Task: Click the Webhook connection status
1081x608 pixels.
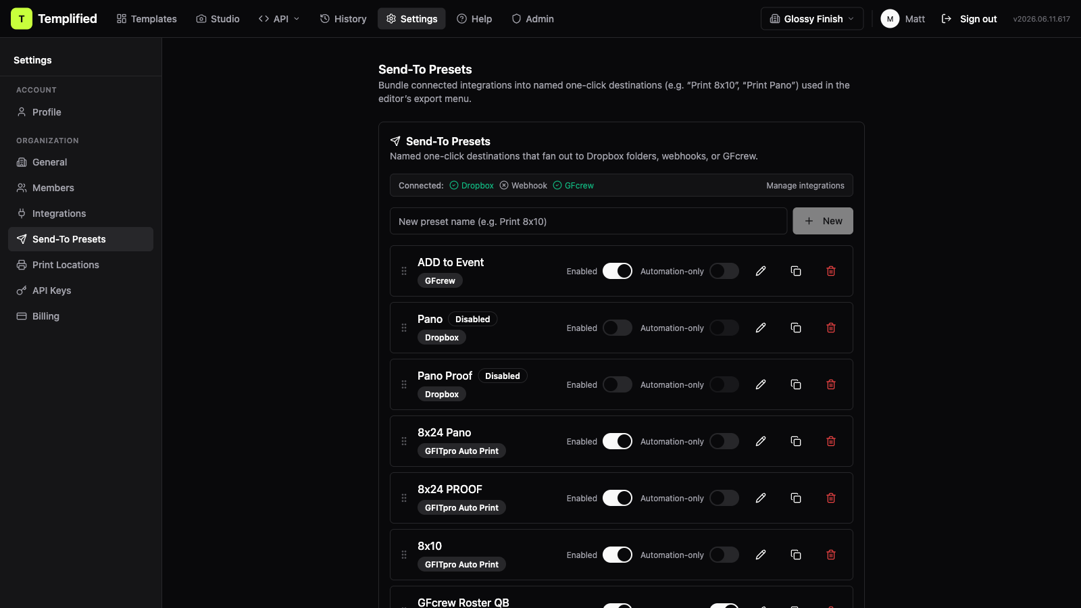Action: tap(524, 186)
